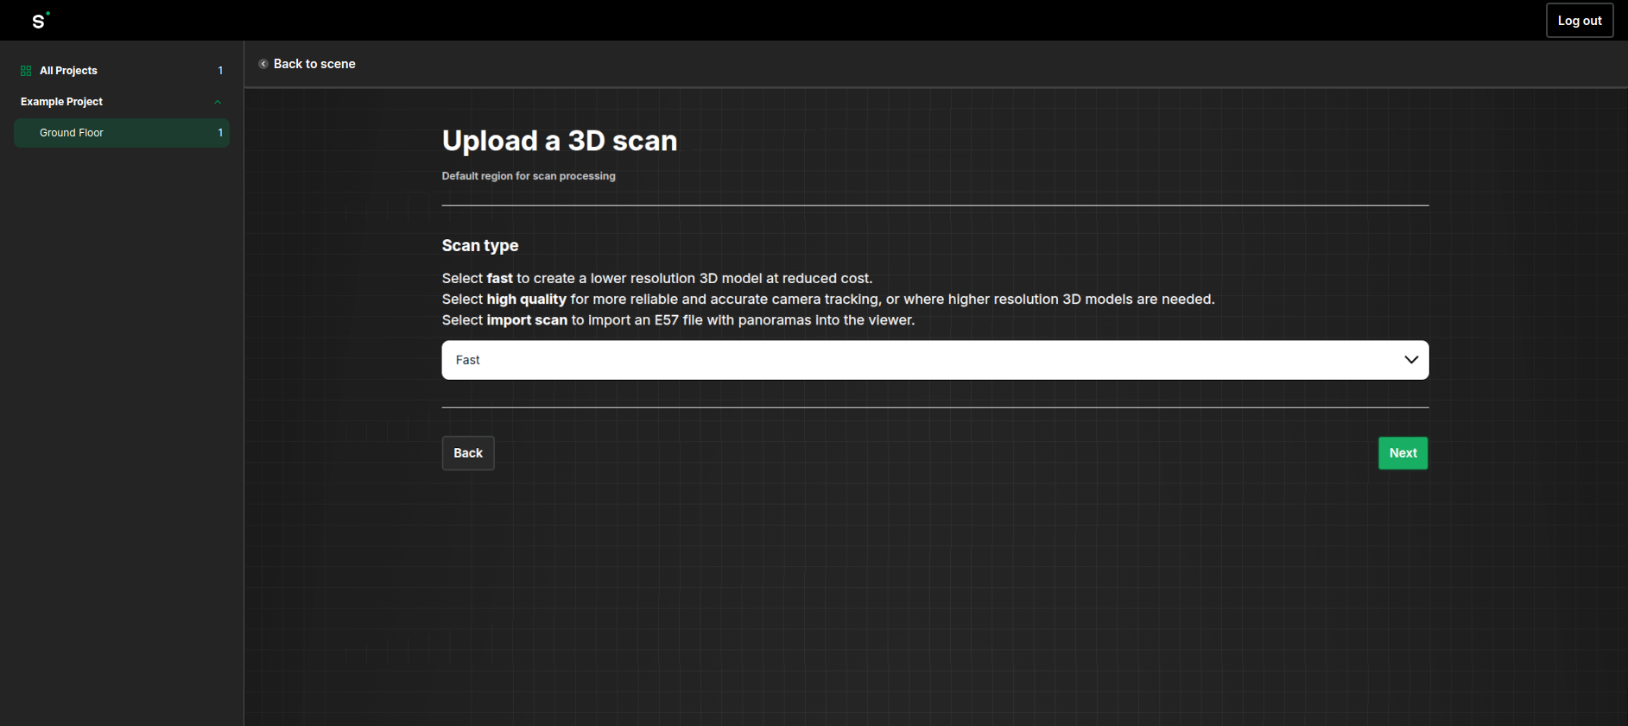The width and height of the screenshot is (1628, 726).
Task: Click the All Projects count badge
Action: 220,71
